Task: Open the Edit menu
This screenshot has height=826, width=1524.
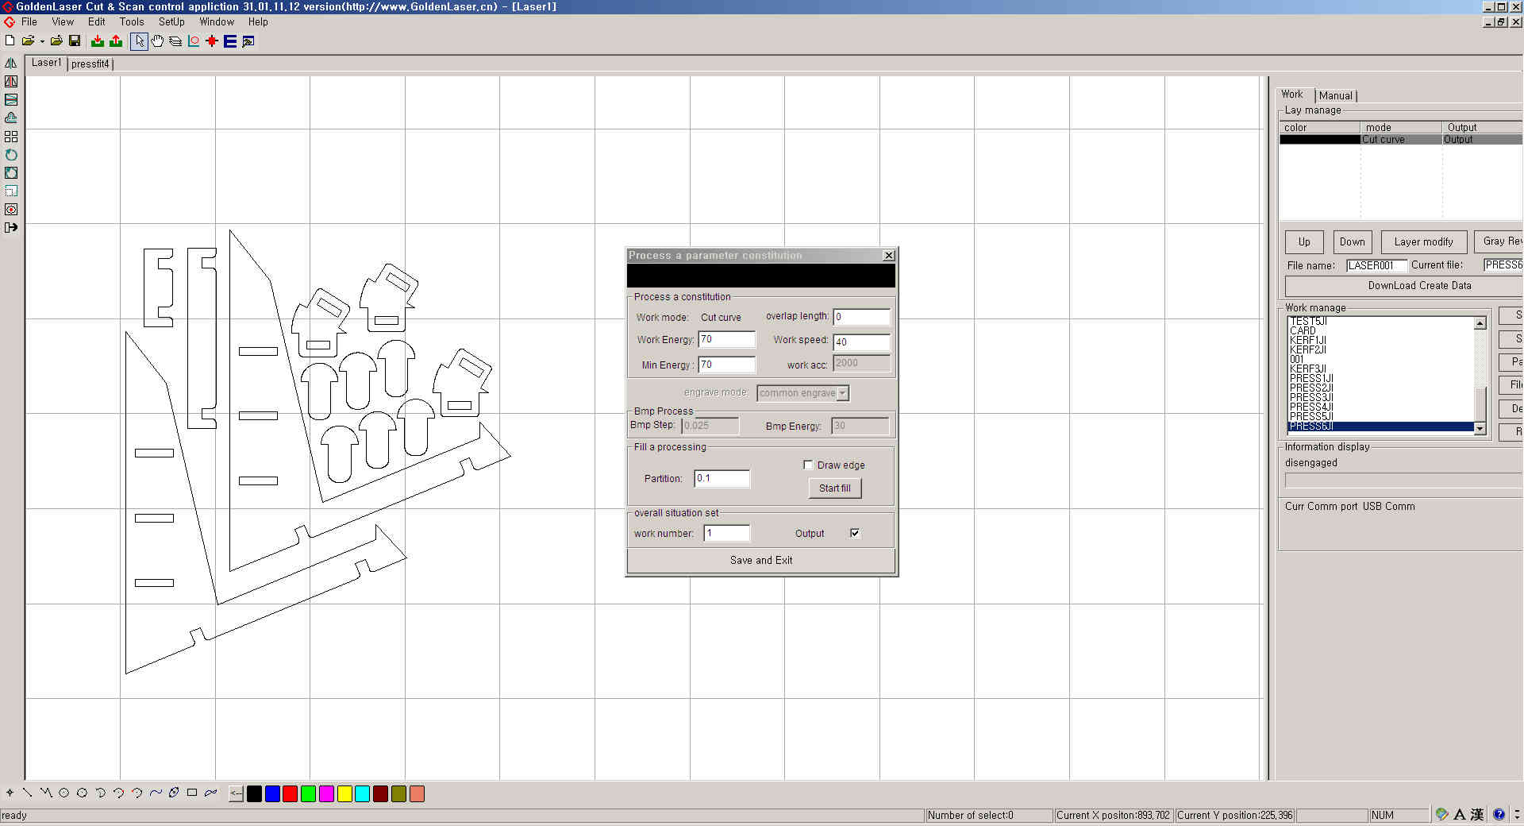Action: tap(97, 21)
